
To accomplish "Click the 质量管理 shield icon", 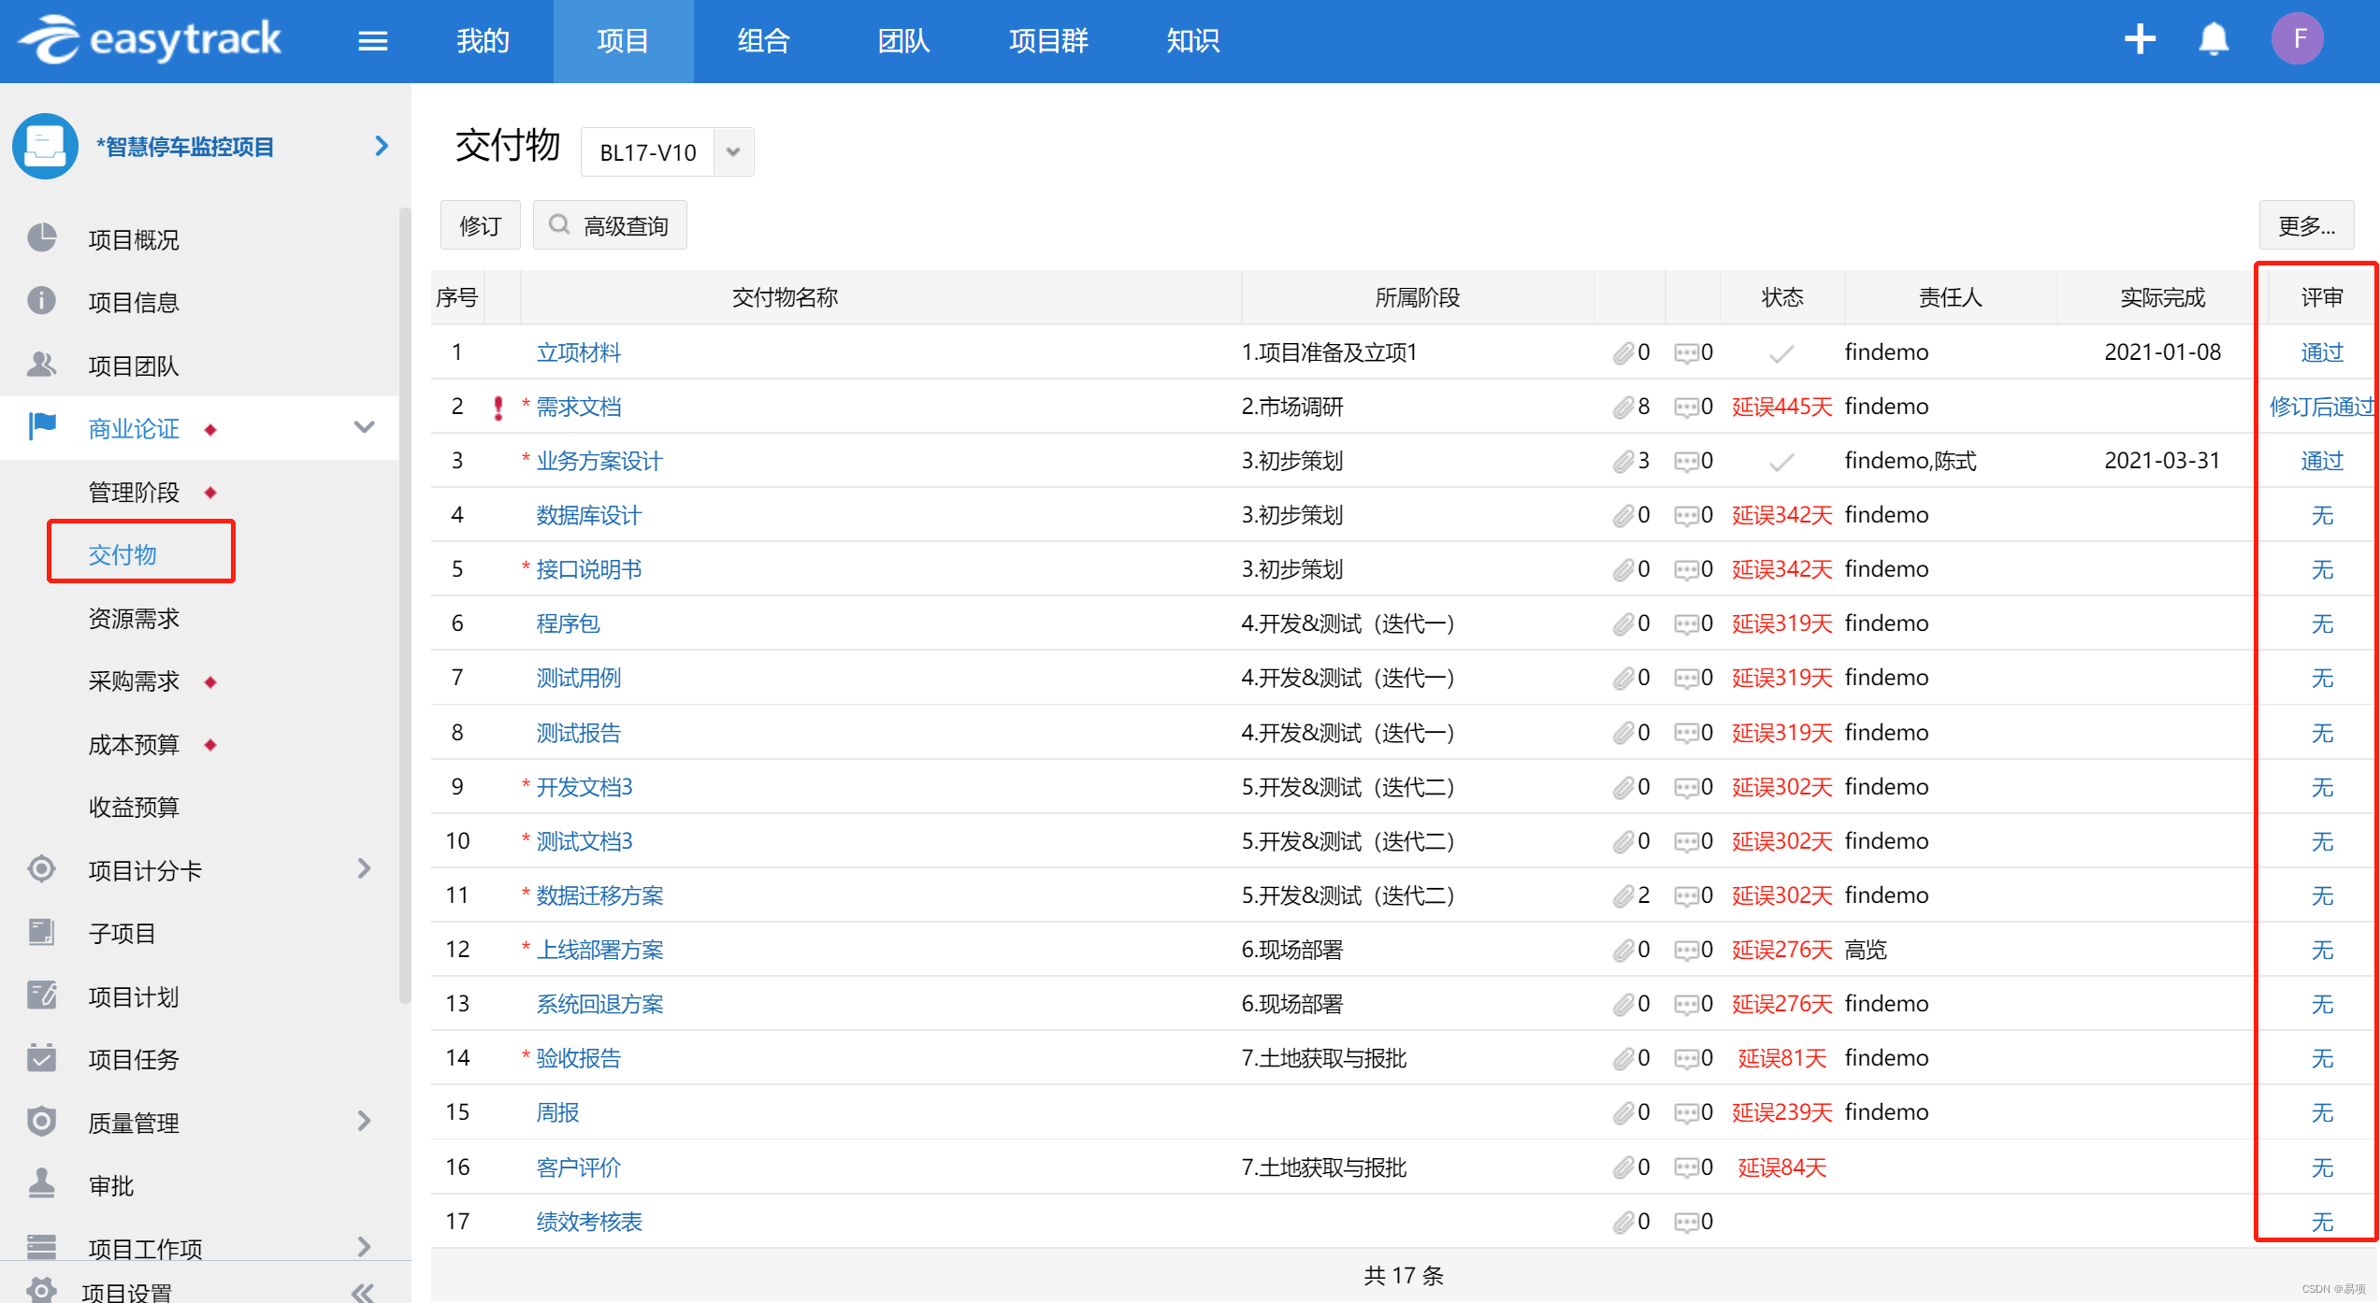I will 42,1122.
